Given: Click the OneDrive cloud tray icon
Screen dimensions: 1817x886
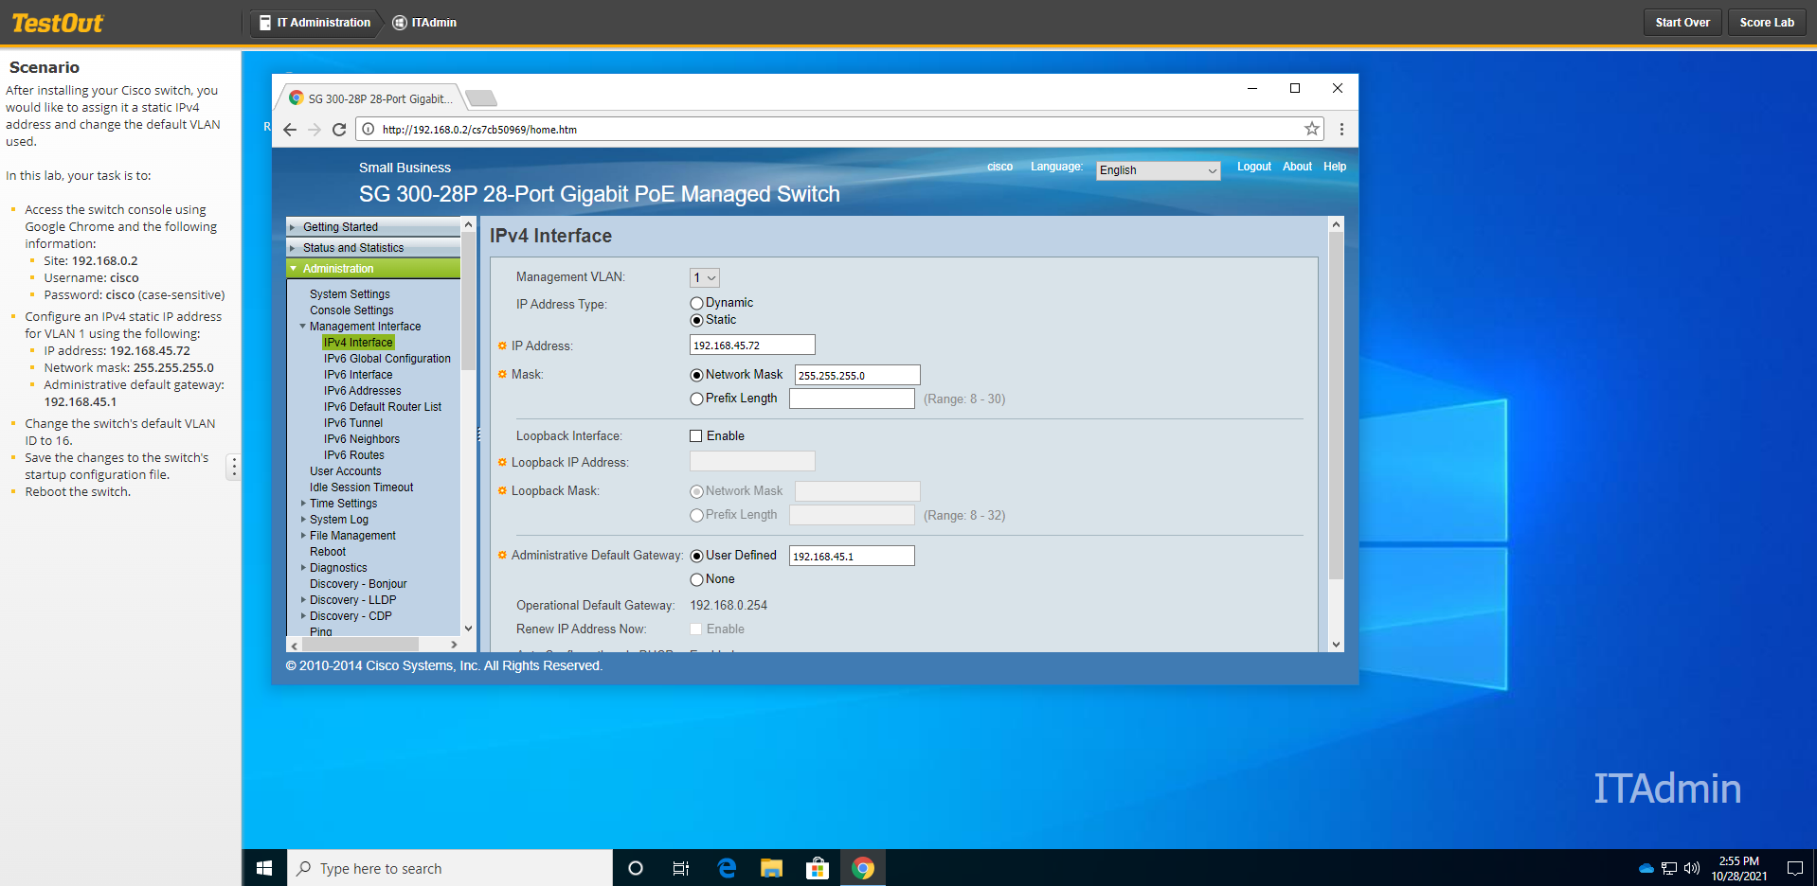Looking at the screenshot, I should pyautogui.click(x=1646, y=868).
